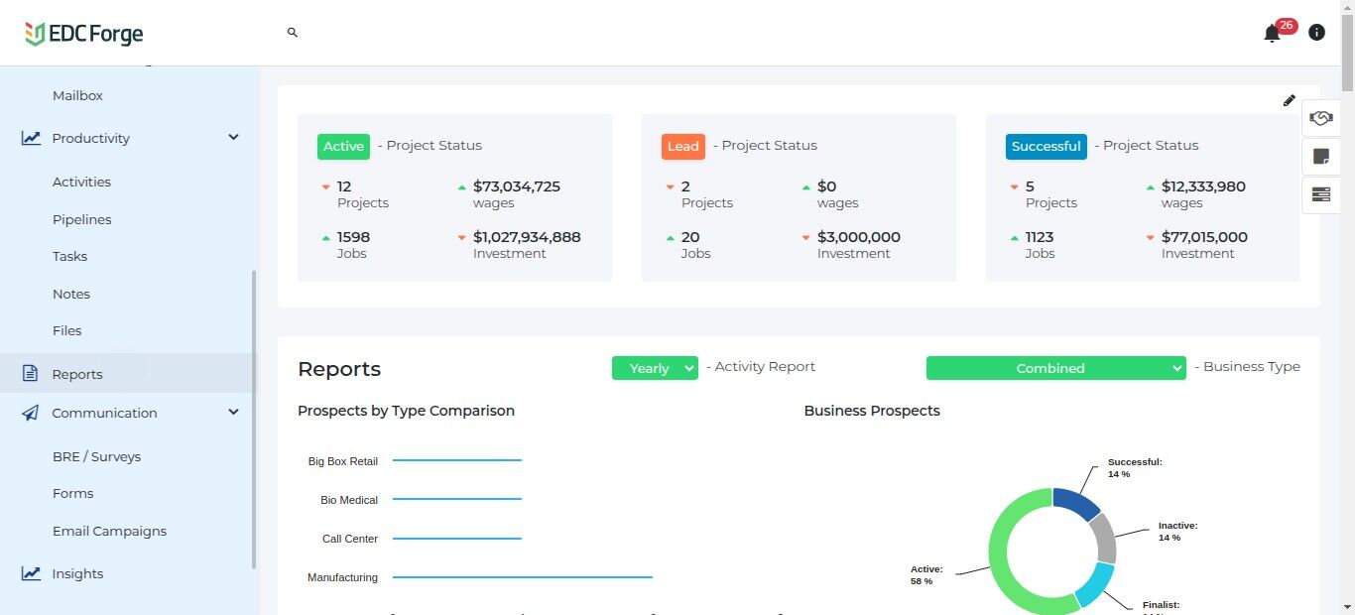Click the Insights chart icon in sidebar
The image size is (1355, 615).
(x=31, y=573)
